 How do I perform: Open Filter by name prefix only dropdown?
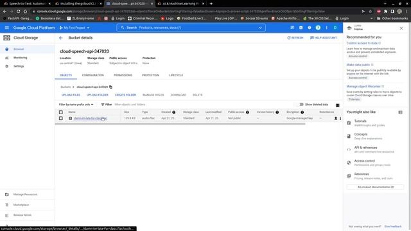coord(76,105)
